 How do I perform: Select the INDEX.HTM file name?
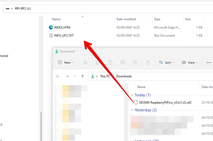point(62,27)
